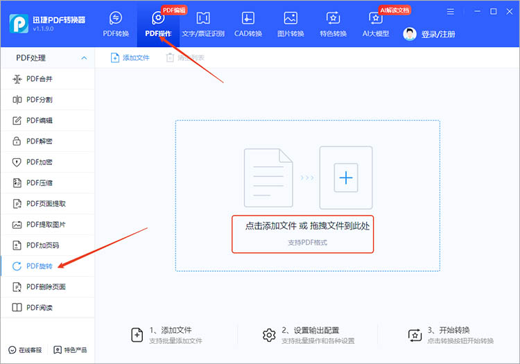Switch to the 图片转换 tab

291,24
